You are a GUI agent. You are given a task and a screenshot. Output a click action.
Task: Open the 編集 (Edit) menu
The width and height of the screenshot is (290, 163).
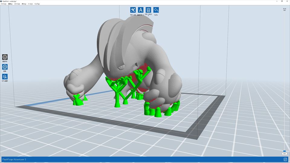point(10,4)
